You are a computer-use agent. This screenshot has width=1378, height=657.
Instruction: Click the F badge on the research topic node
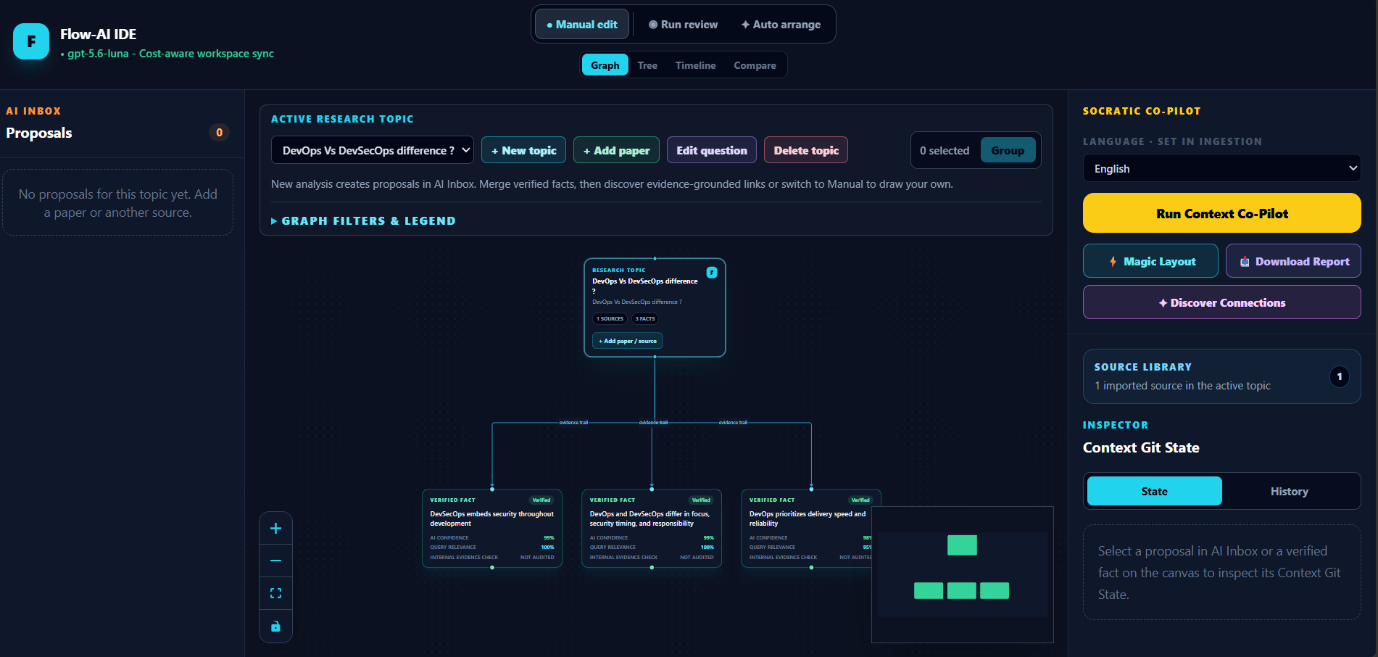click(712, 273)
